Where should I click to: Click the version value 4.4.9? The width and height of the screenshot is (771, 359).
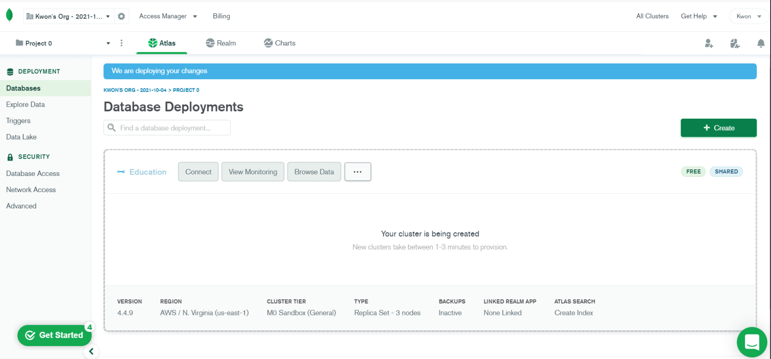click(125, 313)
